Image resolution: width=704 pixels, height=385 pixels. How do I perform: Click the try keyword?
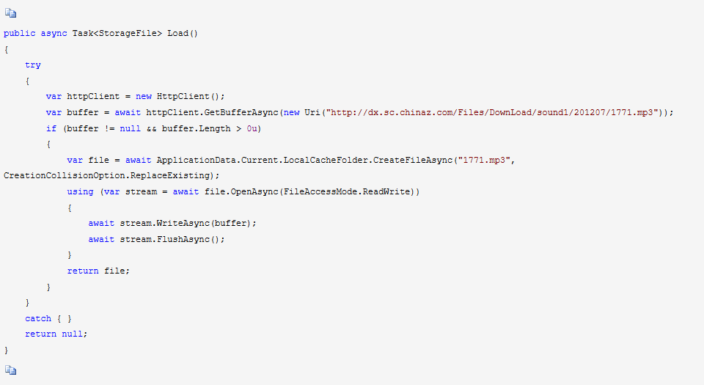pyautogui.click(x=33, y=65)
